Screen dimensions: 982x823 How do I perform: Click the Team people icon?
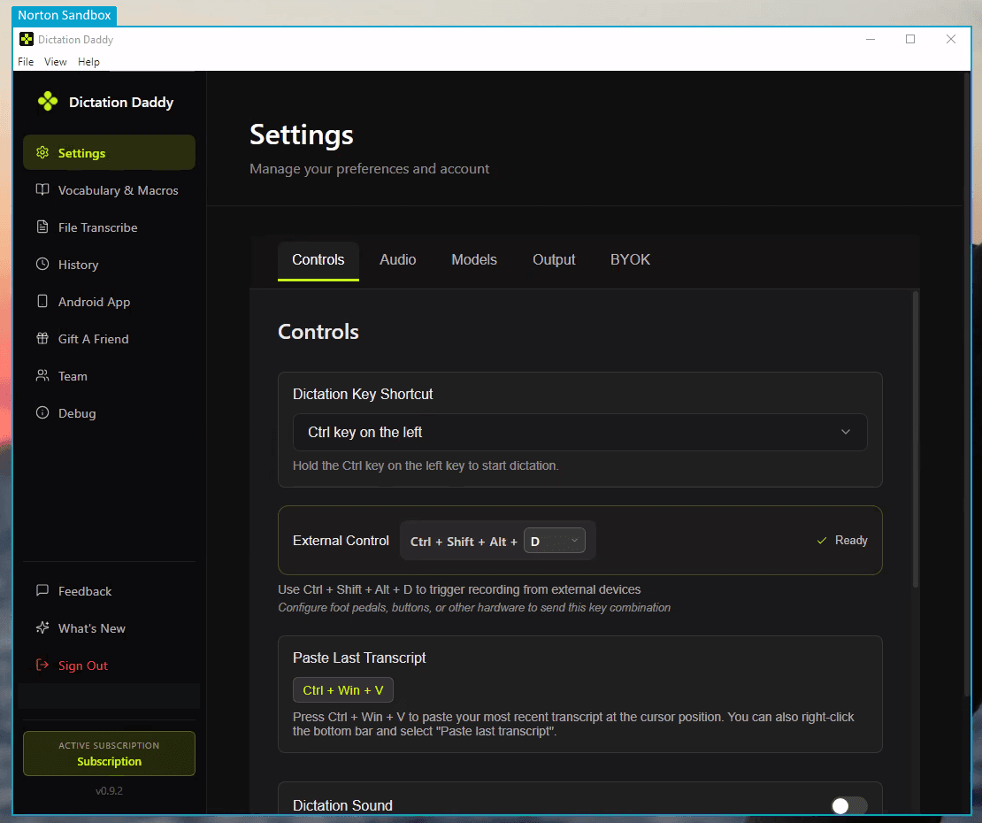tap(42, 375)
